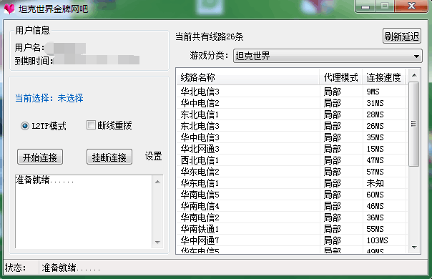Click the 9MS speed value

373,92
